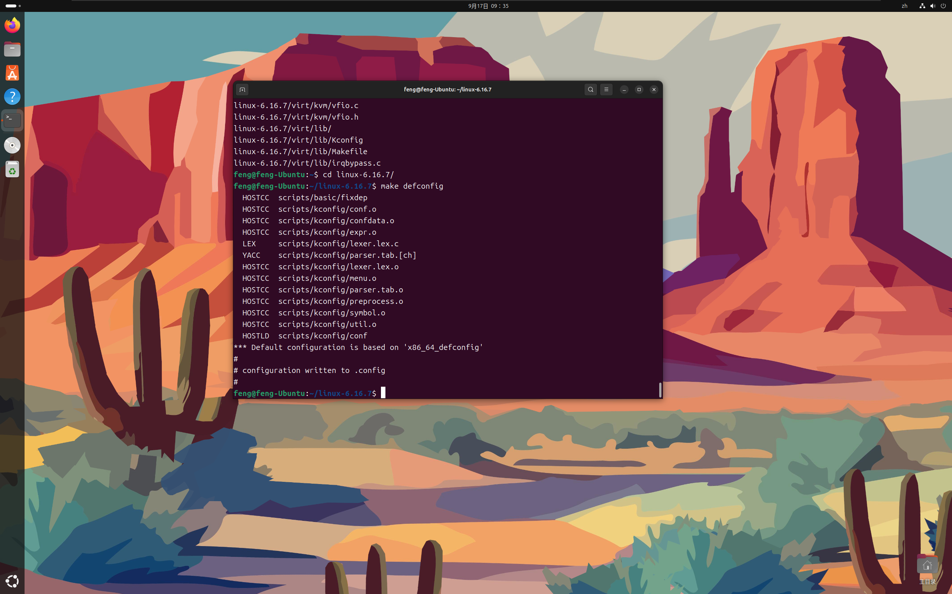
Task: Switch input source via zh indicator
Action: pos(904,6)
